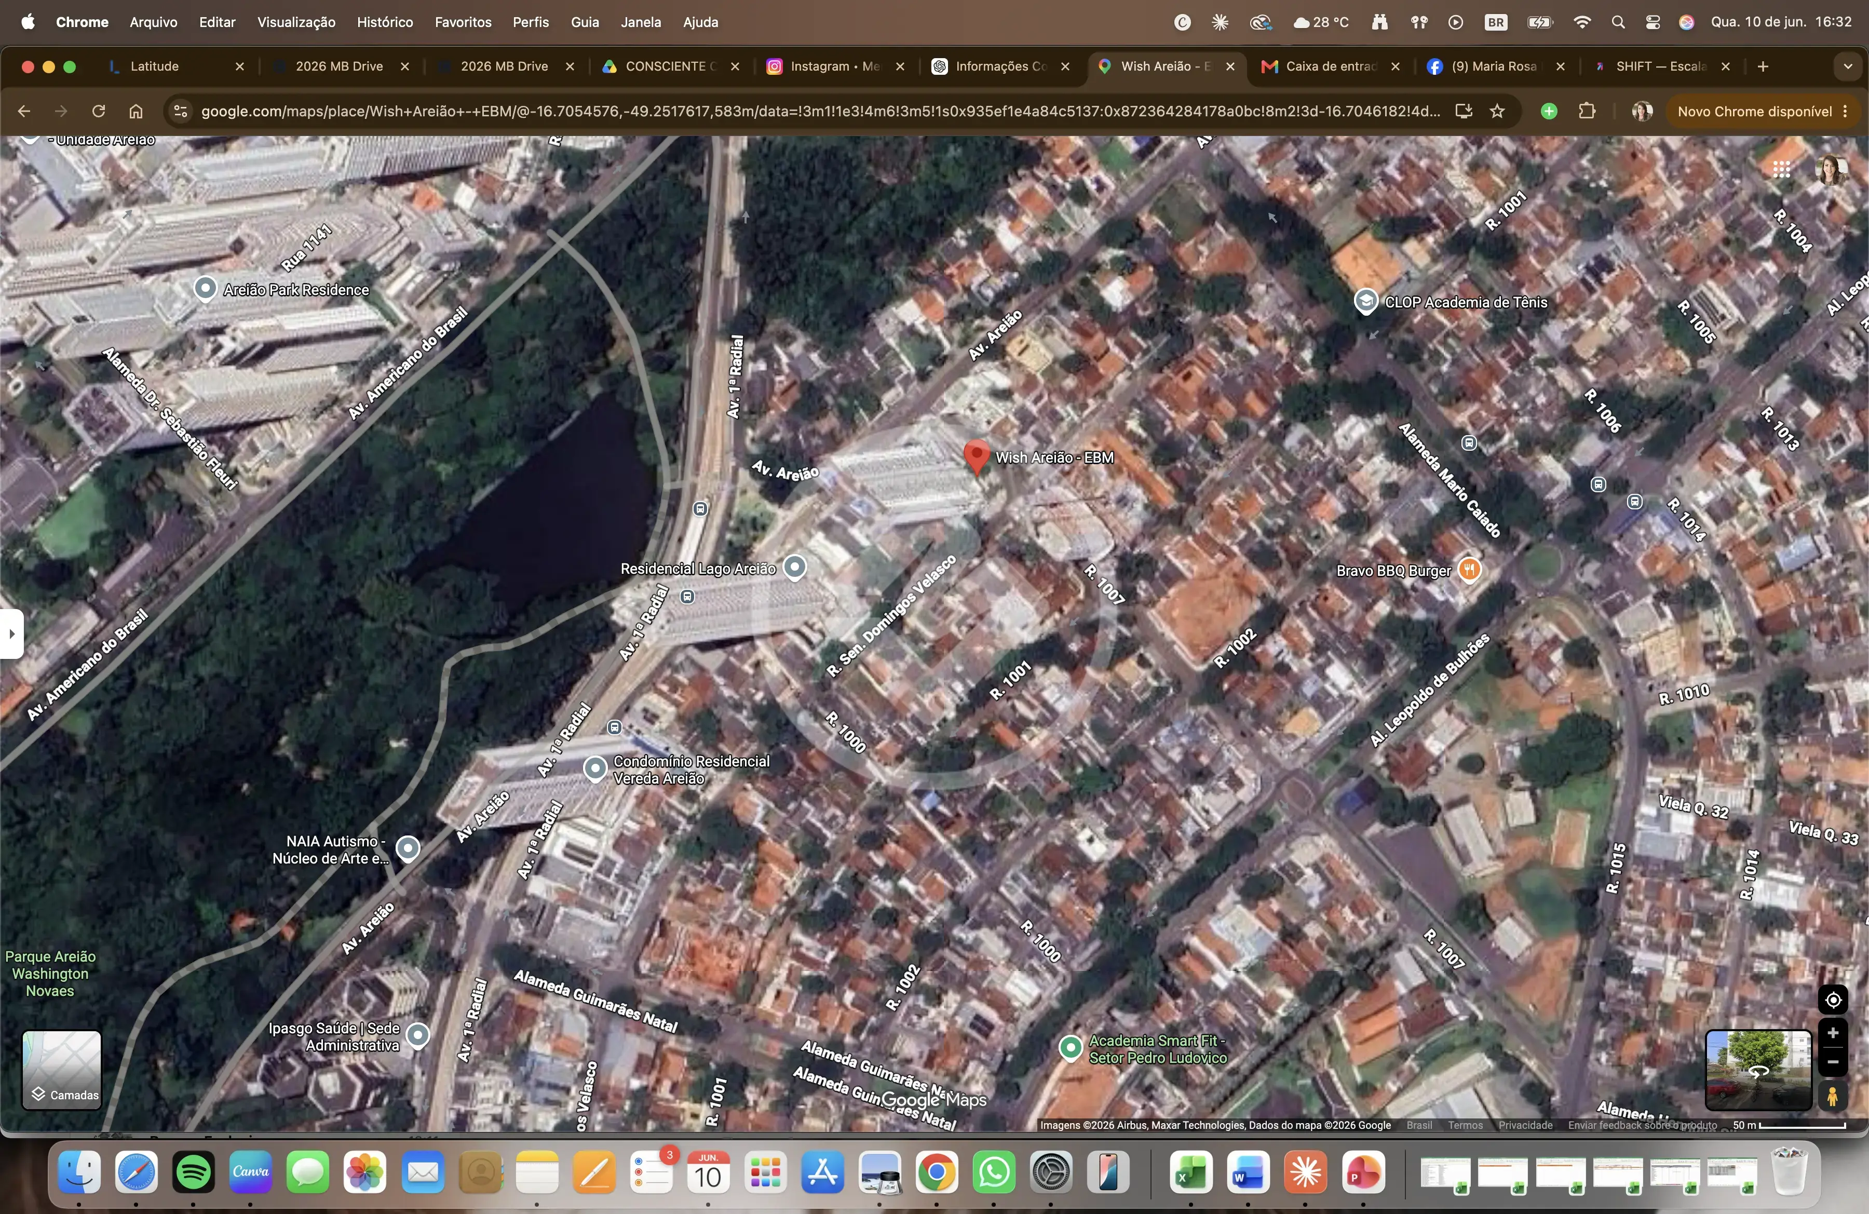The width and height of the screenshot is (1869, 1214).
Task: Open the Termos link
Action: point(1466,1125)
